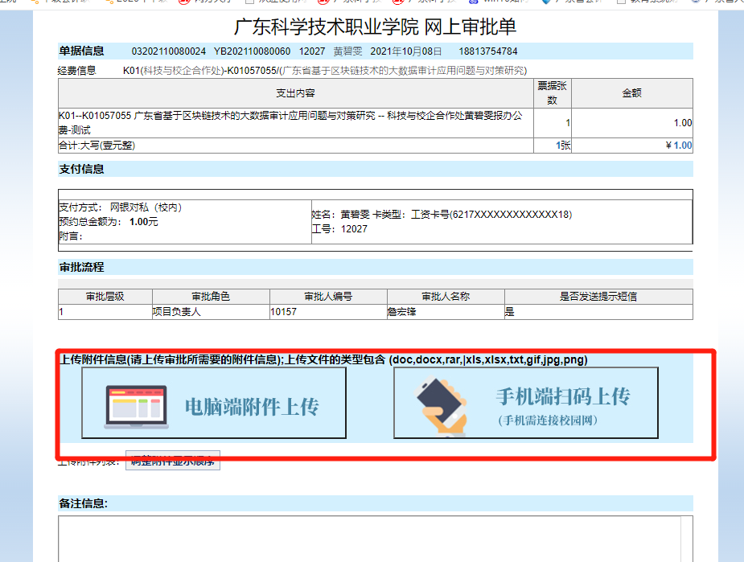Click the 支付信息 section header
The height and width of the screenshot is (562, 744).
pos(376,169)
